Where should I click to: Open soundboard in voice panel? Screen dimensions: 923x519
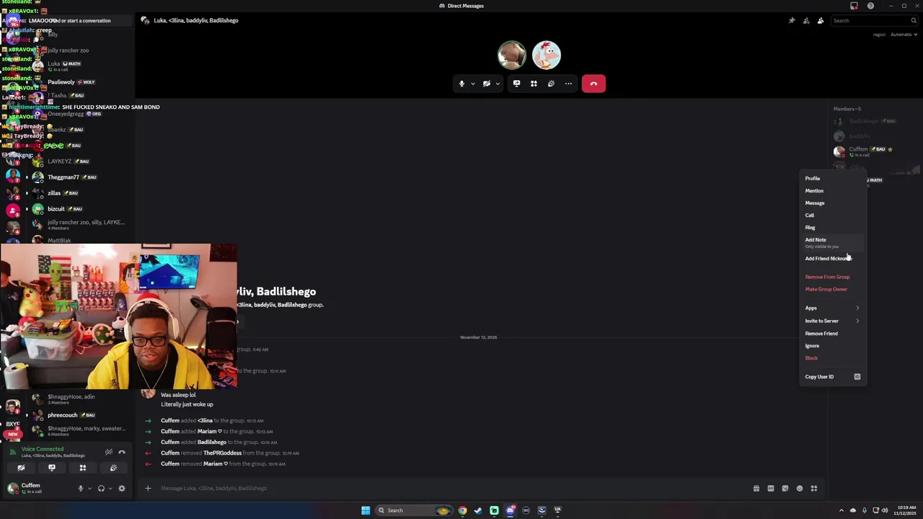click(x=113, y=468)
